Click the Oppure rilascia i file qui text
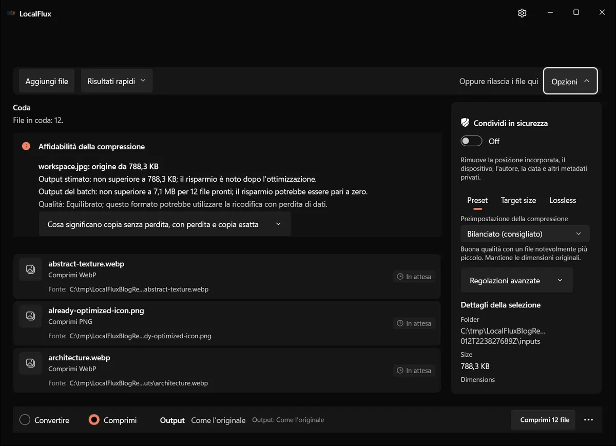This screenshot has width=616, height=446. (x=498, y=82)
